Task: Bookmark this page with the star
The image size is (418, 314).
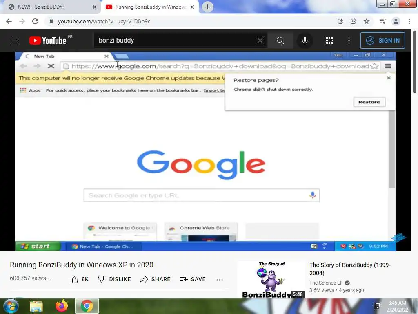Action: (367, 21)
